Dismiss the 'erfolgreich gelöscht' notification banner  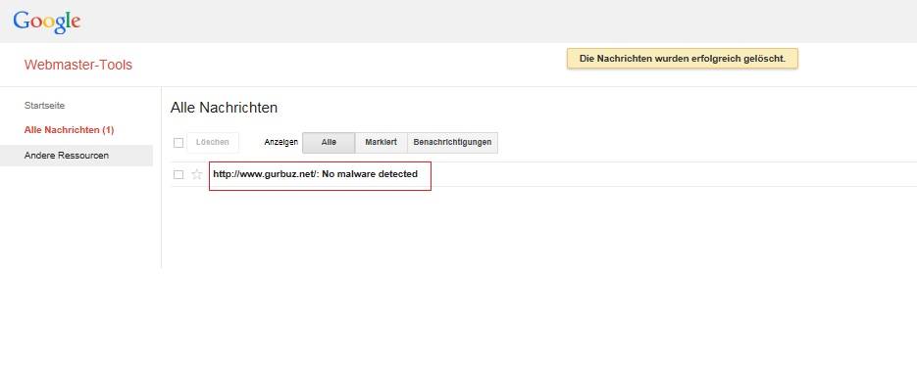pyautogui.click(x=682, y=59)
